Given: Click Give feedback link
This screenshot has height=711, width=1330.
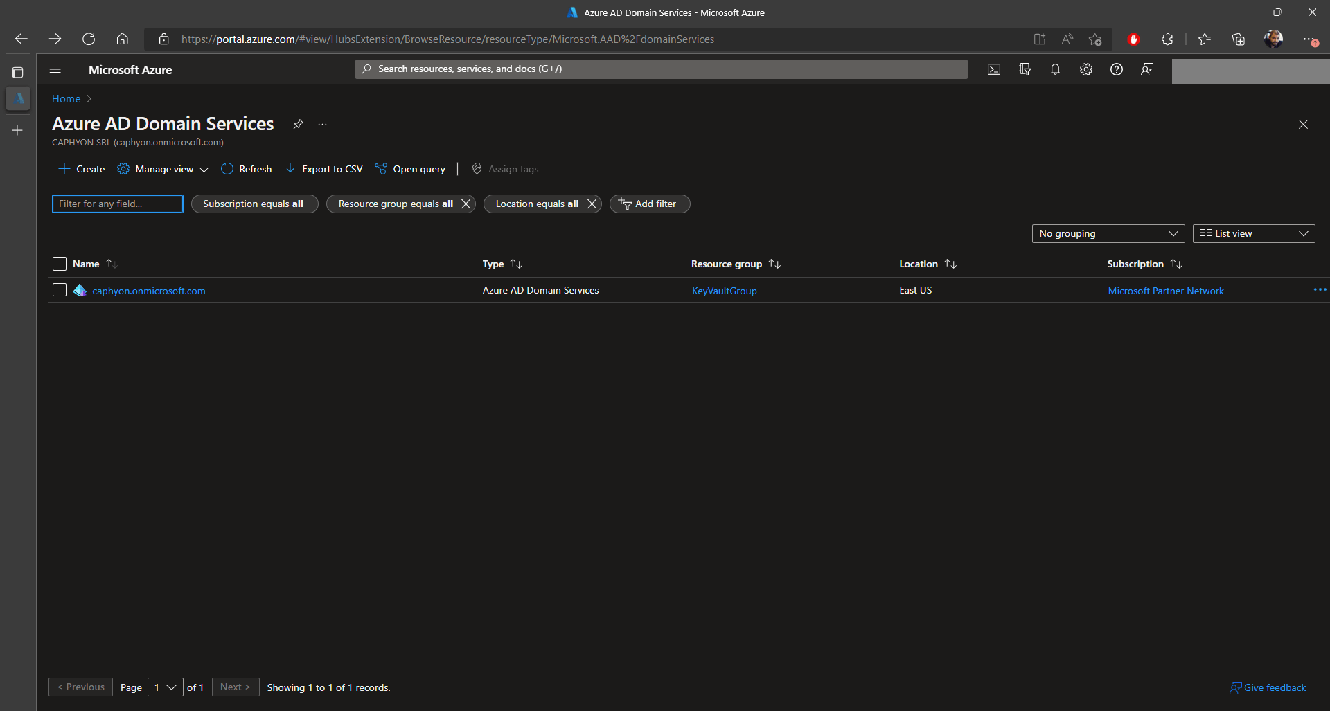Looking at the screenshot, I should click(x=1268, y=687).
